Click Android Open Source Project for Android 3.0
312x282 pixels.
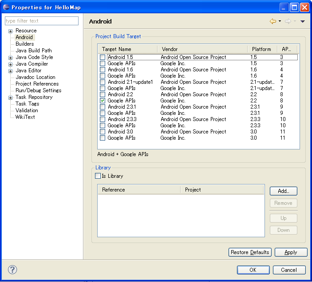coord(194,132)
